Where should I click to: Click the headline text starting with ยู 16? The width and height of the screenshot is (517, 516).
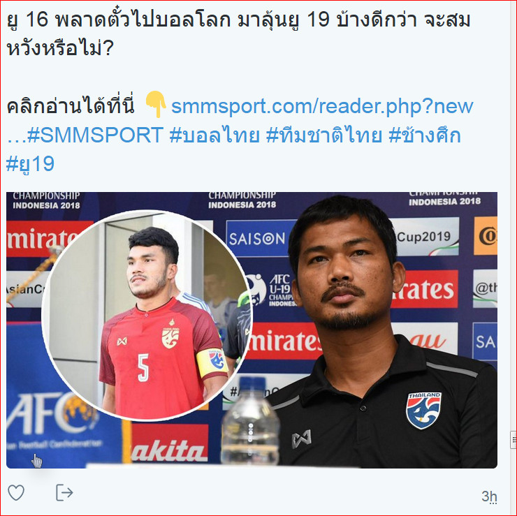coord(238,20)
